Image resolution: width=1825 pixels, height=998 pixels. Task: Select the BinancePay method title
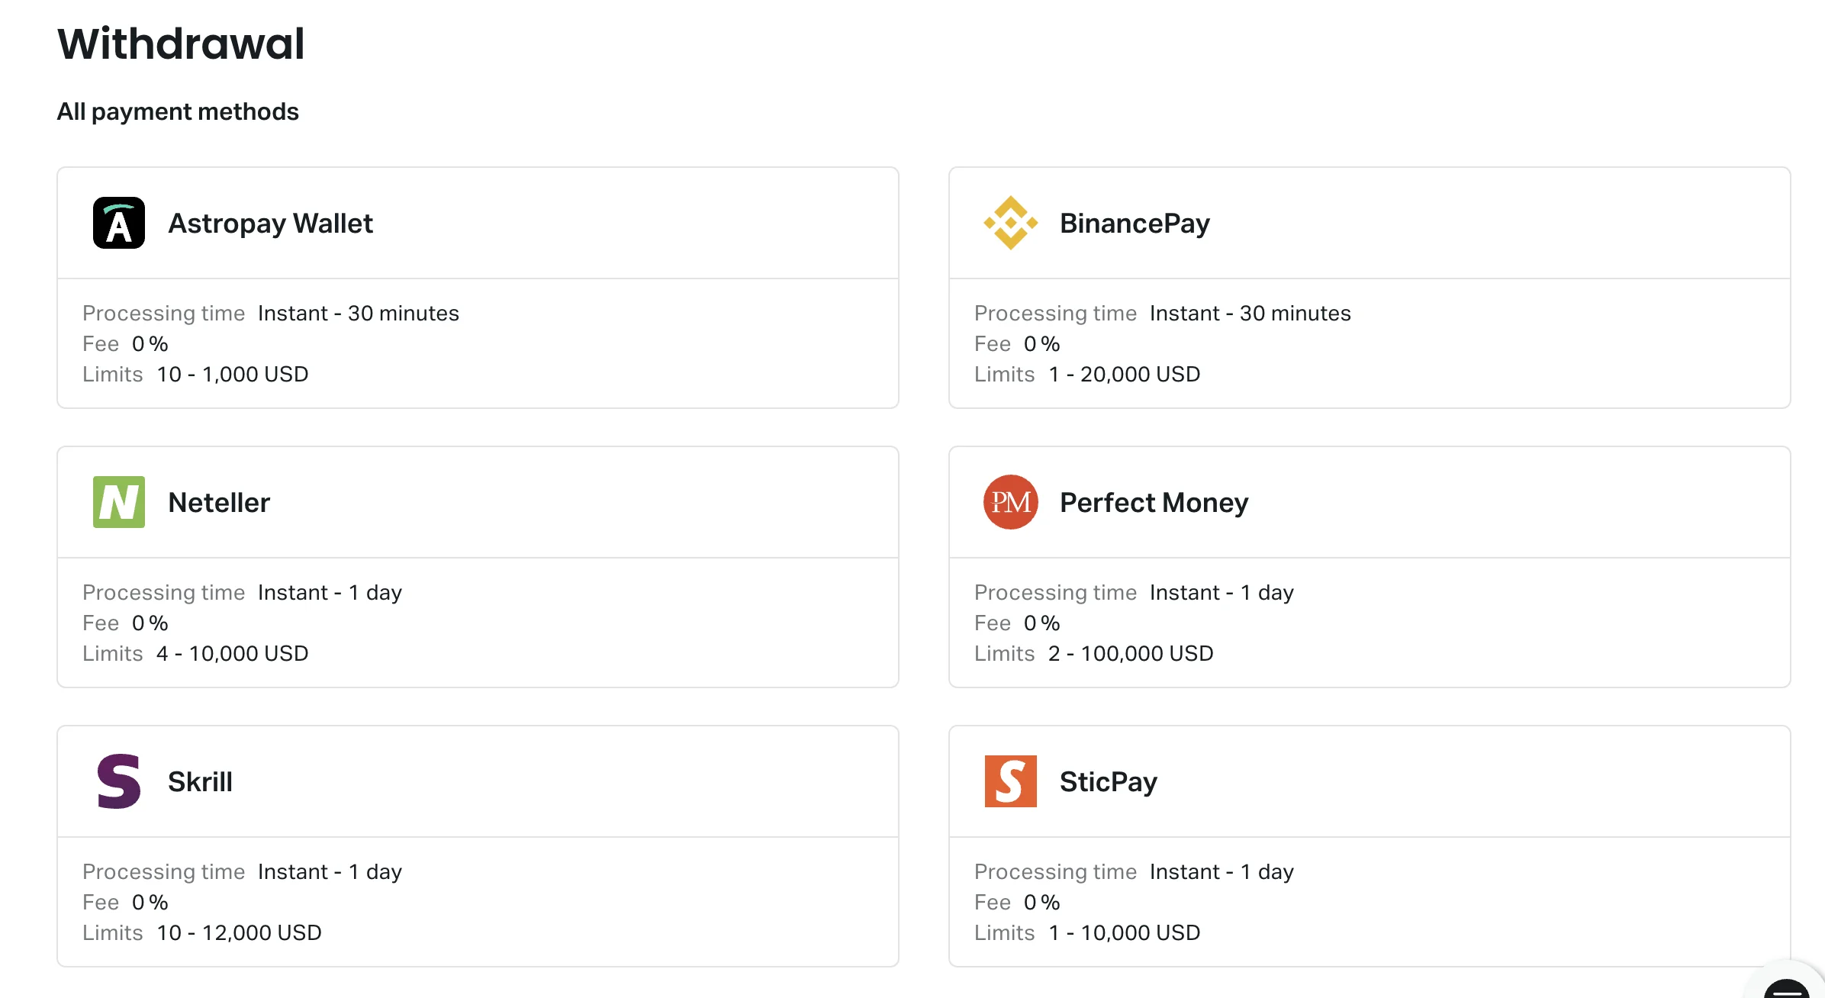[x=1135, y=224]
